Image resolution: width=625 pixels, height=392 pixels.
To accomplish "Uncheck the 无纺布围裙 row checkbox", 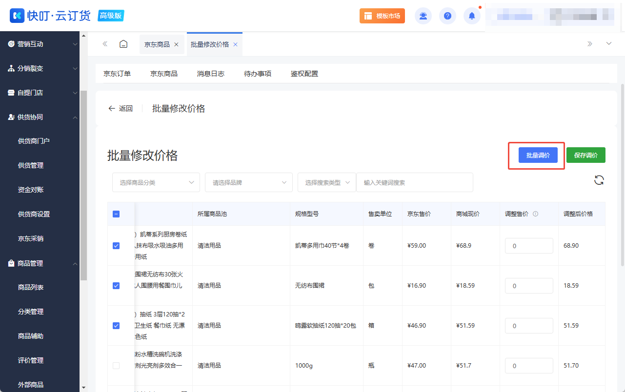I will (x=116, y=286).
